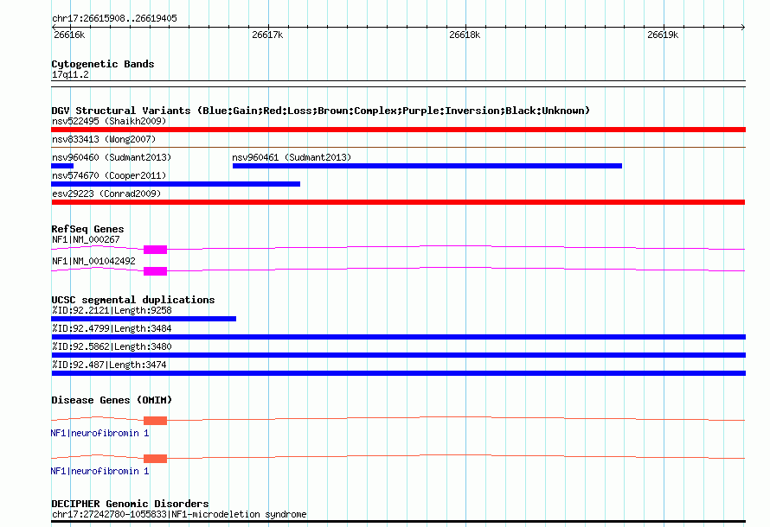770x527 pixels.
Task: Click segmental duplication bar Length:3484
Action: tap(398, 337)
